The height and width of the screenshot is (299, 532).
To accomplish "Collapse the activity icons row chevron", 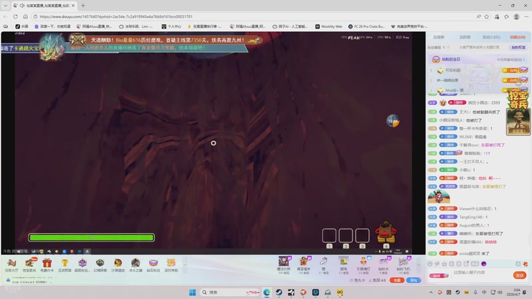I will (x=185, y=265).
